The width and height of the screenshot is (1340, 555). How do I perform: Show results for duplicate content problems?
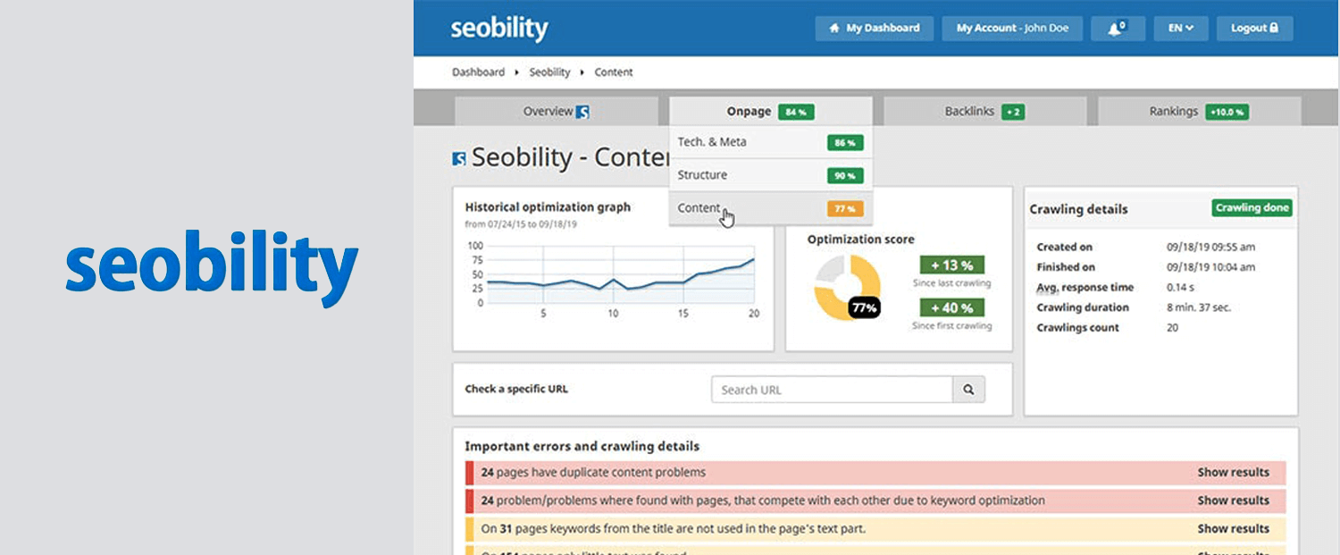(x=1233, y=472)
